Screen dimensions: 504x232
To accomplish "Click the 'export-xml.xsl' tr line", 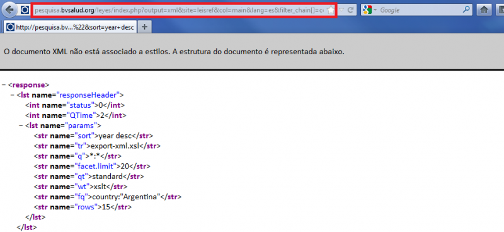I will point(97,146).
